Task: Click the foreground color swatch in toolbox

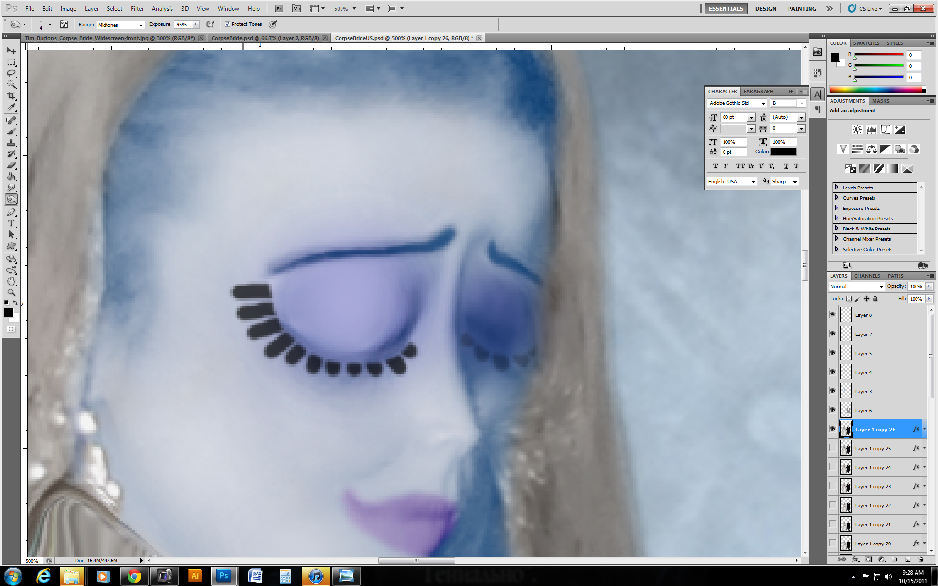Action: pos(9,313)
